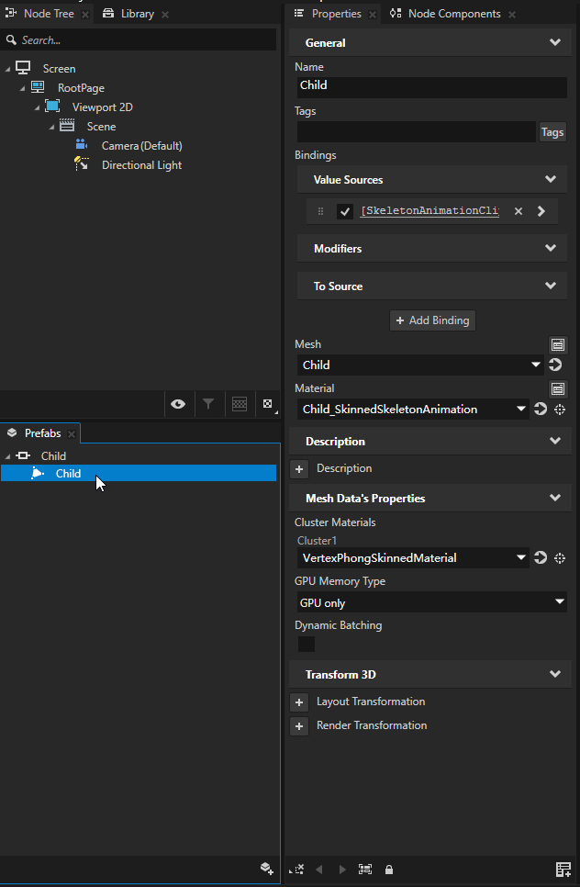Toggle the eye visibility filter in Node Tree

[x=178, y=404]
